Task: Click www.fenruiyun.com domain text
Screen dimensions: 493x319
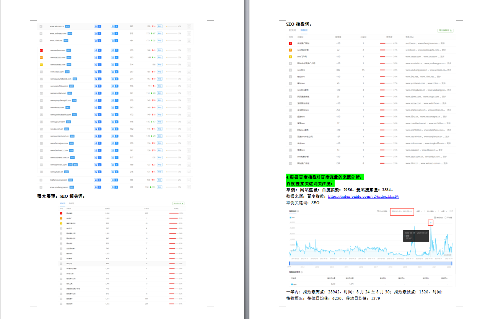Action: coord(59,143)
